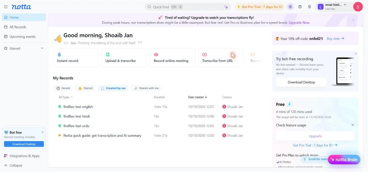The width and height of the screenshot is (368, 172).
Task: Open the All Types filter dropdown
Action: pos(65,97)
